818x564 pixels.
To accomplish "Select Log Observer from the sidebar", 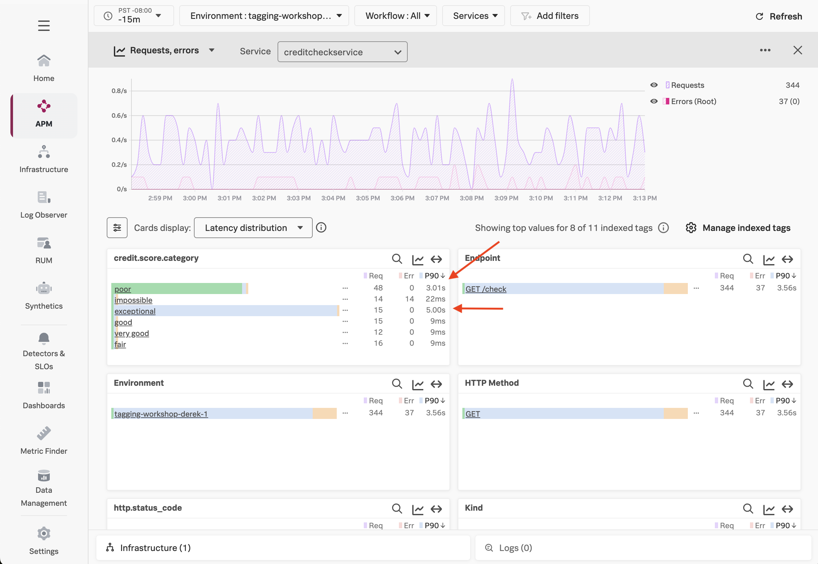I will [44, 205].
